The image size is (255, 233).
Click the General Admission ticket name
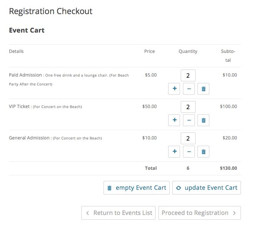point(29,138)
